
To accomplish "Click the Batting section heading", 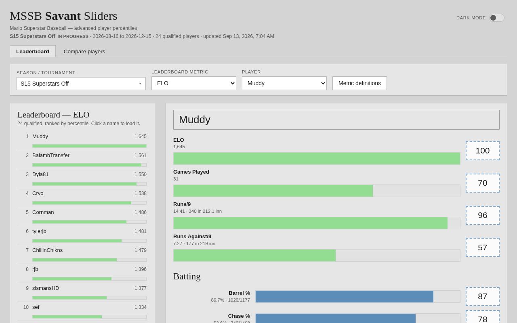I will [x=187, y=277].
